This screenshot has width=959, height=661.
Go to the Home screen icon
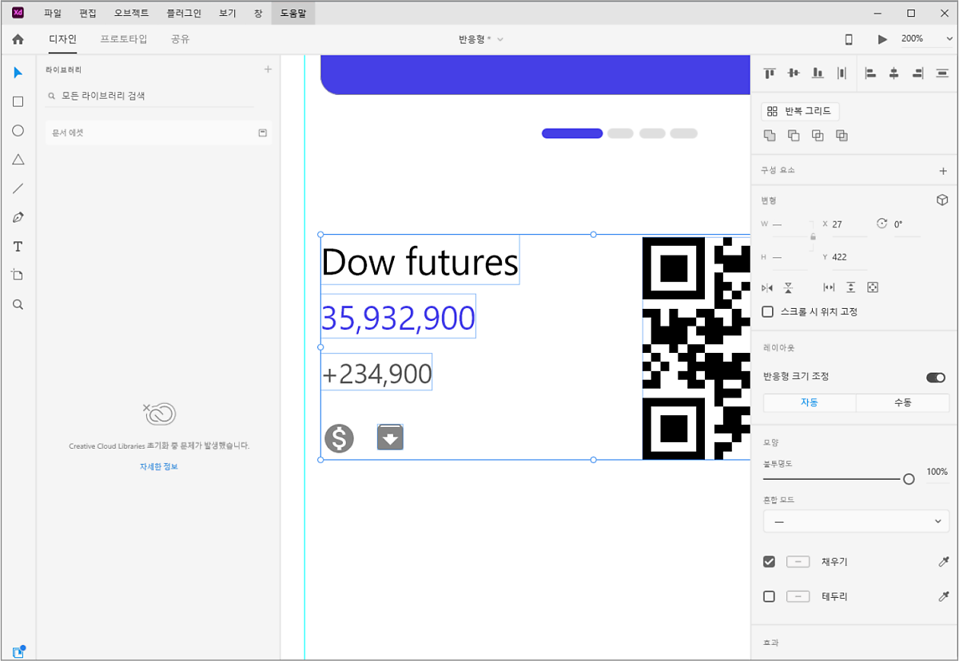[18, 39]
